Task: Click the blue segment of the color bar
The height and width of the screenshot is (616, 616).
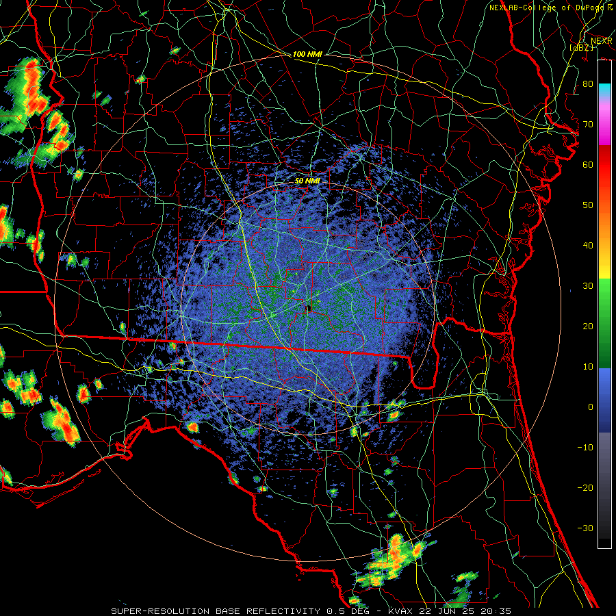Action: click(604, 400)
